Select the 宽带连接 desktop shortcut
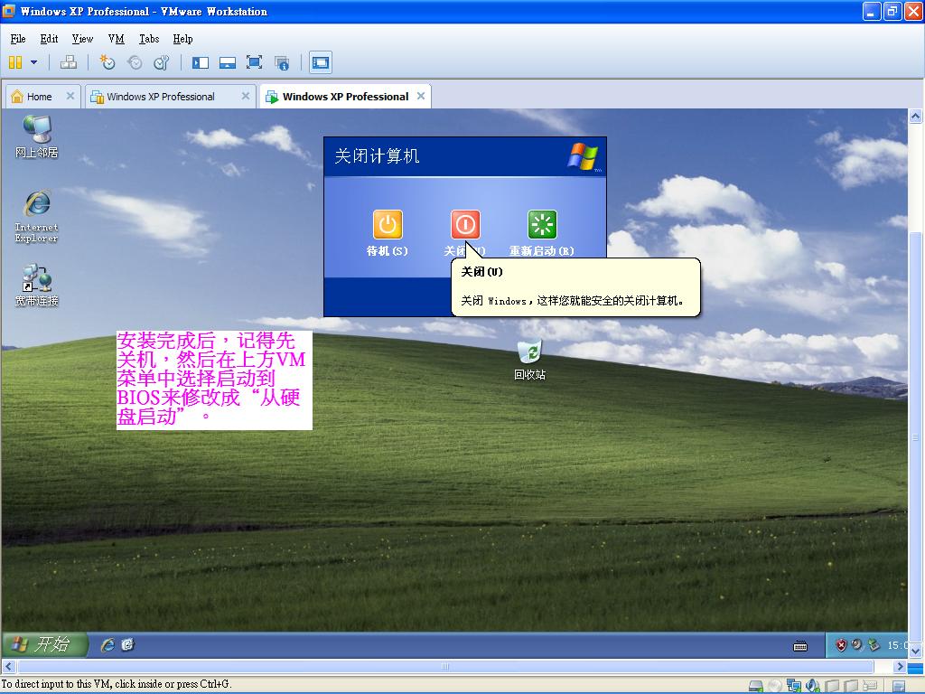Image resolution: width=925 pixels, height=694 pixels. click(36, 286)
